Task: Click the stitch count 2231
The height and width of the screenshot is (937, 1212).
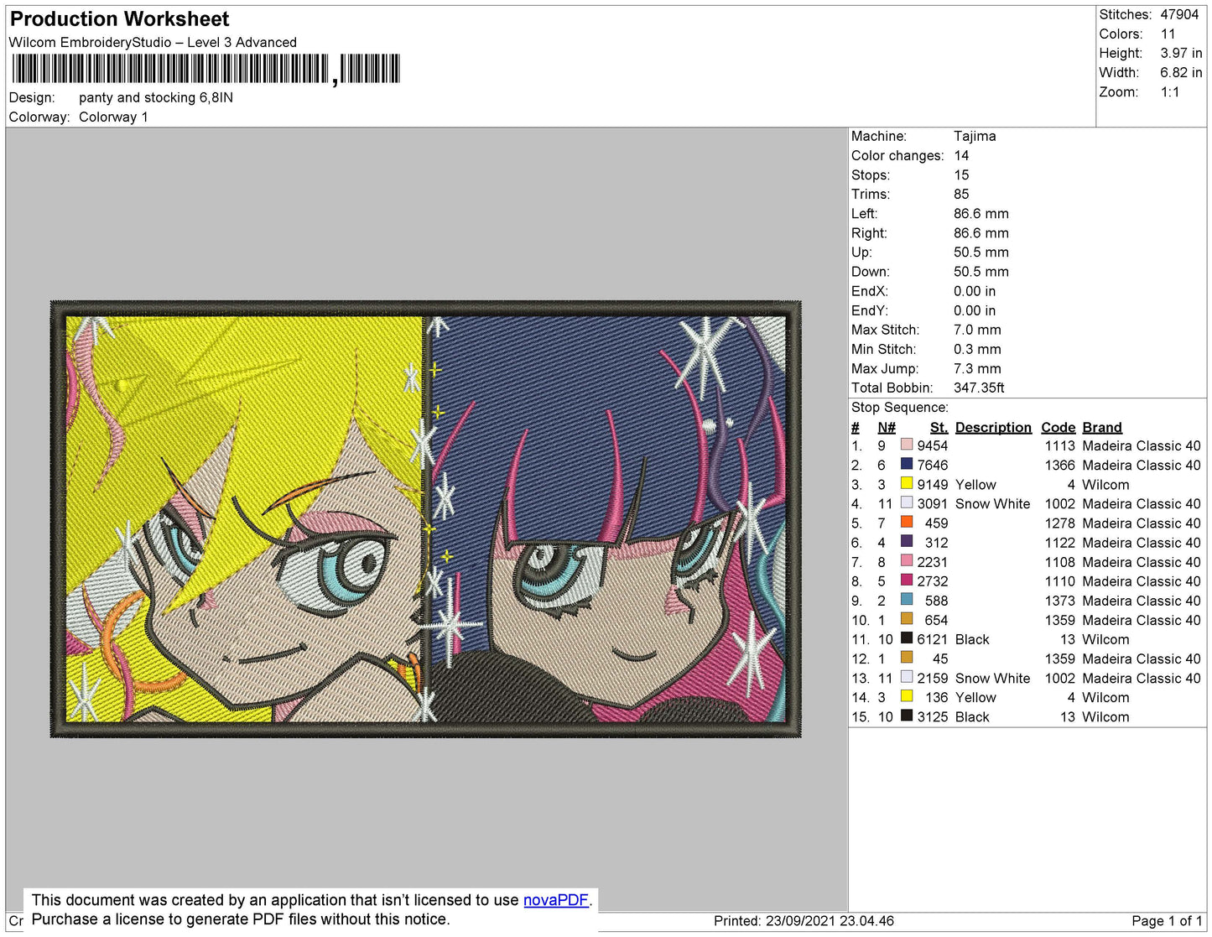Action: pyautogui.click(x=932, y=562)
